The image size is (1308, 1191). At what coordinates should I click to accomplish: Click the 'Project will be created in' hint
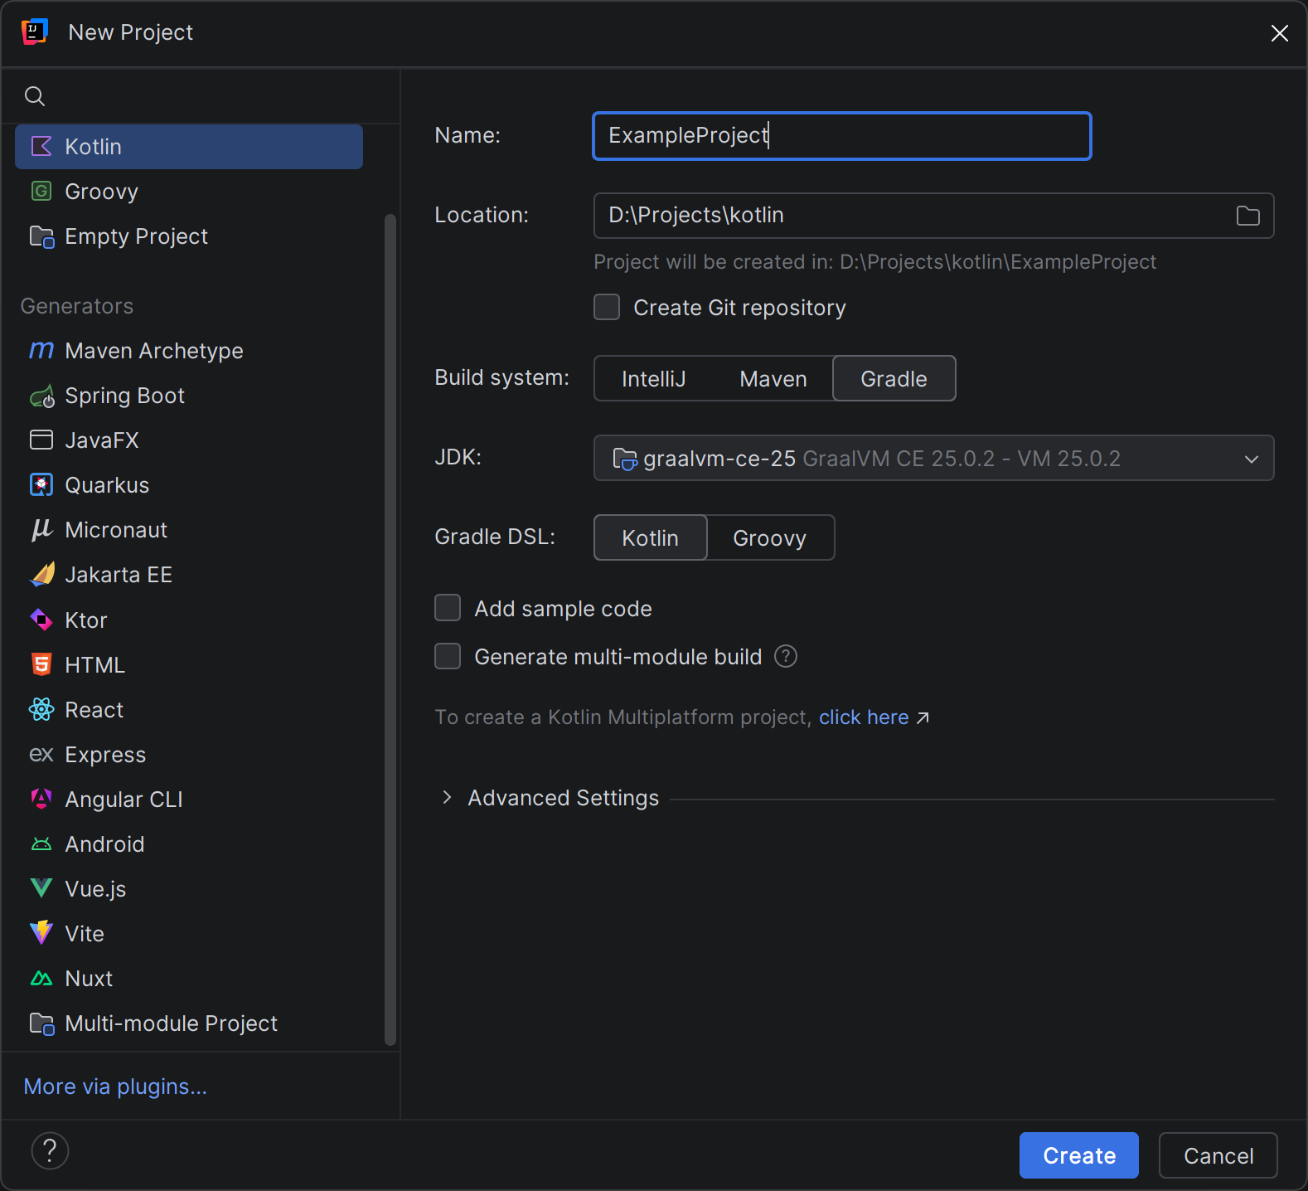click(874, 262)
